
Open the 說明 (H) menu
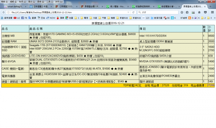[59, 2]
